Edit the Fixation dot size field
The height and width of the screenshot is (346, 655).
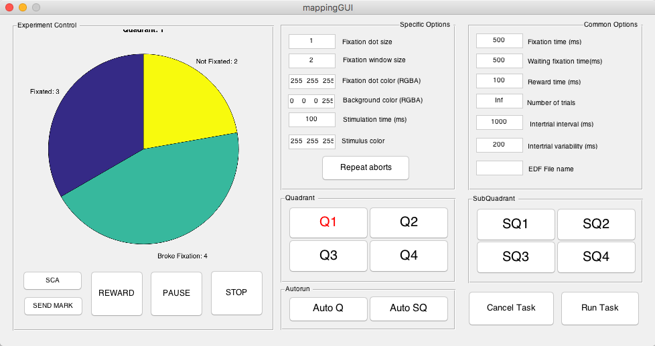(x=311, y=41)
